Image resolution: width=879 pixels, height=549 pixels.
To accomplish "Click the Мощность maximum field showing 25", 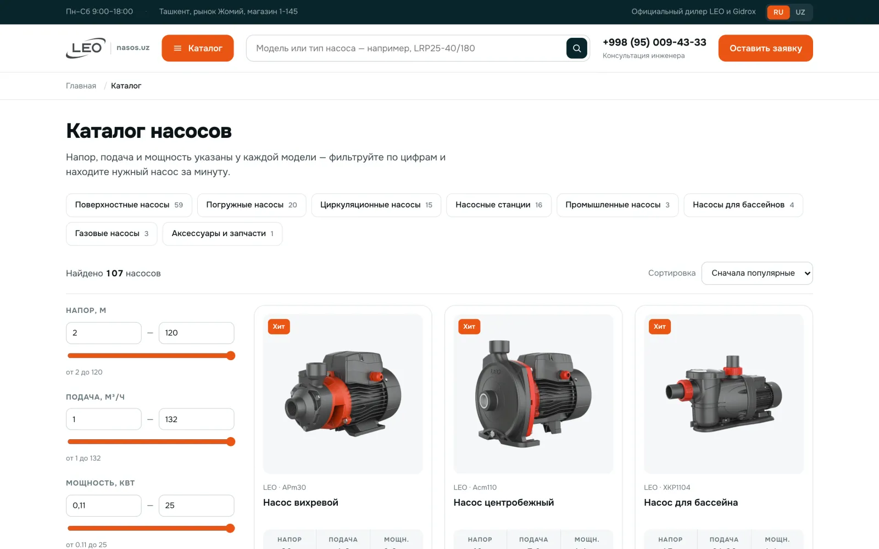I will pyautogui.click(x=197, y=506).
